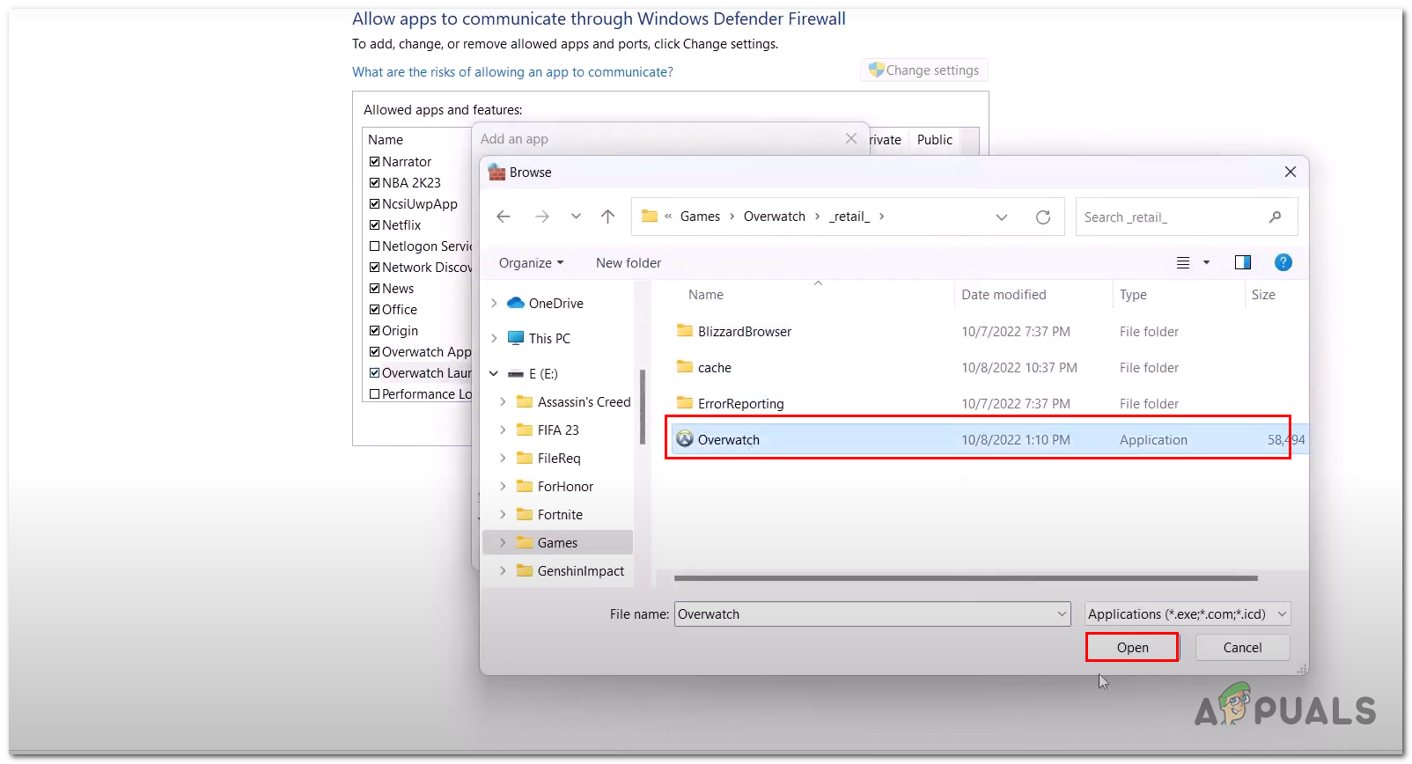Toggle the Netflix checkbox
The height and width of the screenshot is (764, 1412).
375,225
